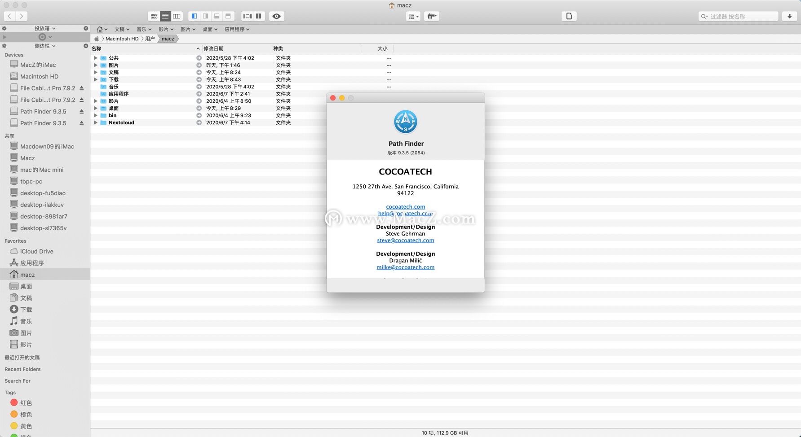The width and height of the screenshot is (801, 437).
Task: Toggle the left sidebar panel
Action: pyautogui.click(x=194, y=16)
